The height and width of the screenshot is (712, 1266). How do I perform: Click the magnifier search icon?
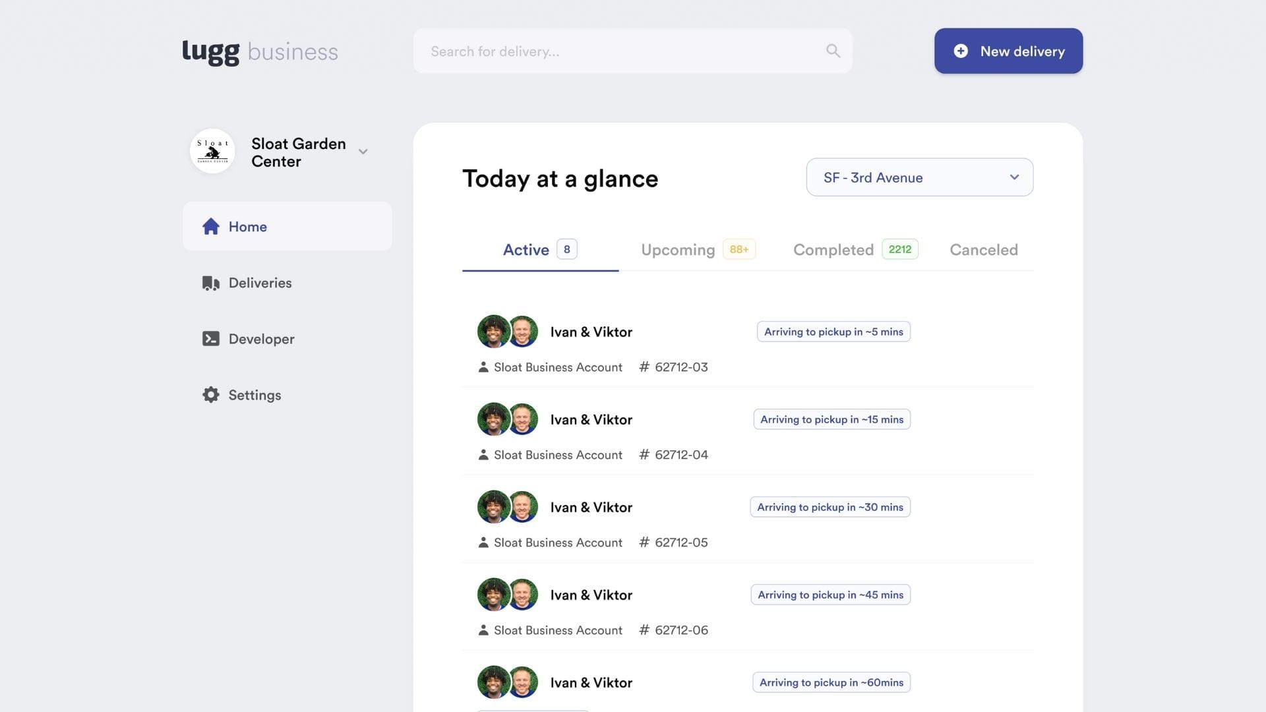833,51
